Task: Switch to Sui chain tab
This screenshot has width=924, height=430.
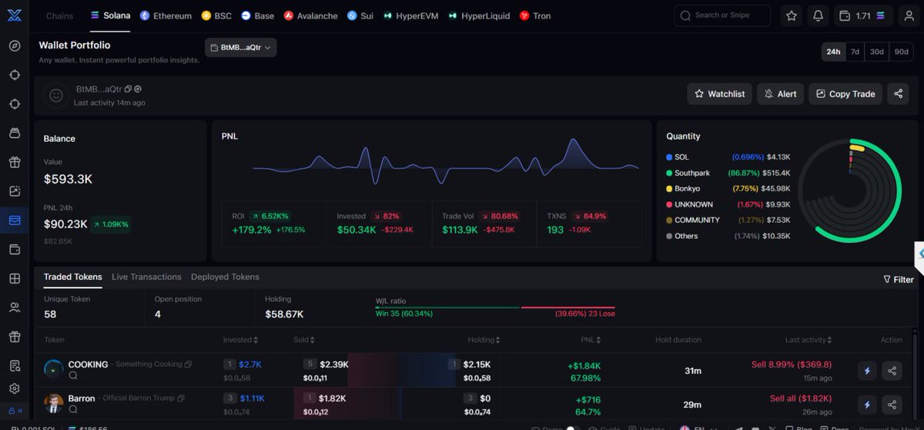Action: 360,15
